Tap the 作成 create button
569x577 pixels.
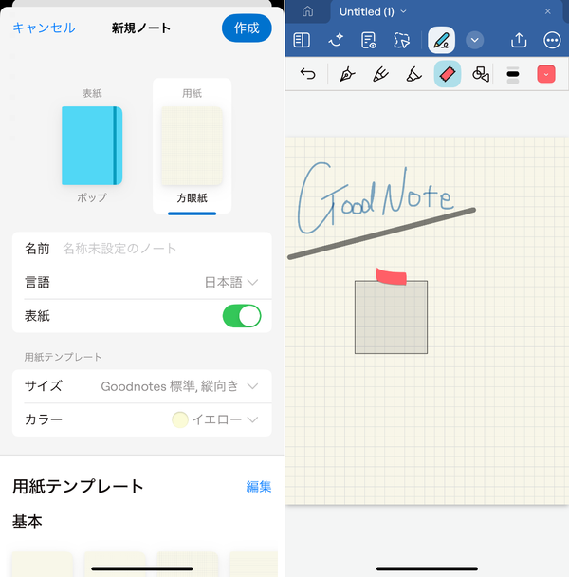coord(247,28)
